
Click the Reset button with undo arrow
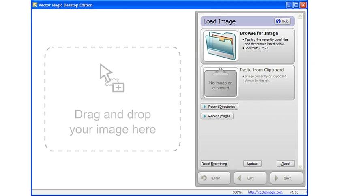point(214,178)
